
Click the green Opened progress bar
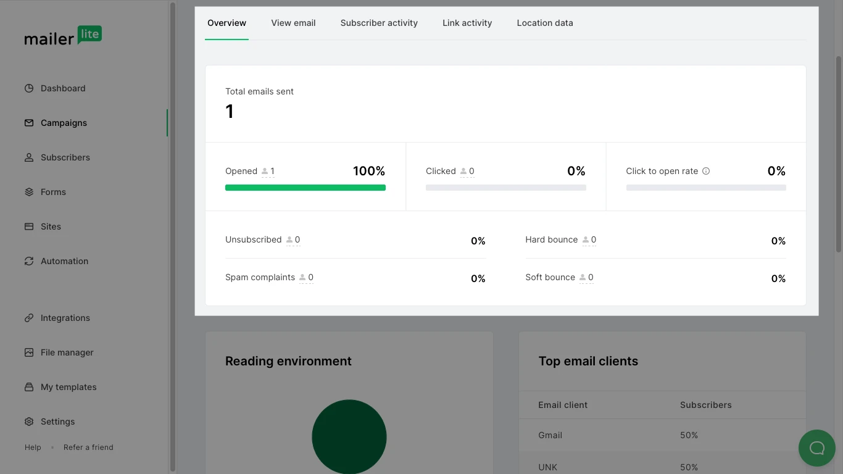305,188
